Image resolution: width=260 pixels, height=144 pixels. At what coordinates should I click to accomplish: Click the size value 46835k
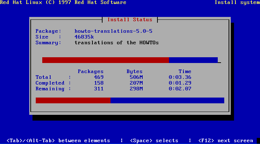[84, 37]
